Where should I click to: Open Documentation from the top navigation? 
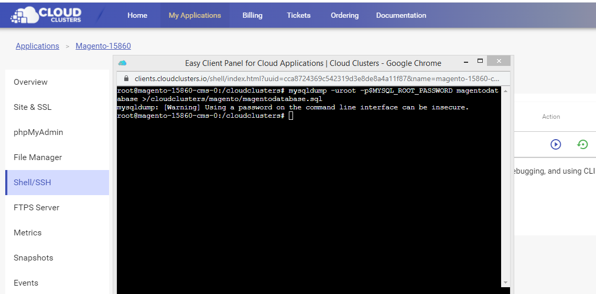[401, 15]
